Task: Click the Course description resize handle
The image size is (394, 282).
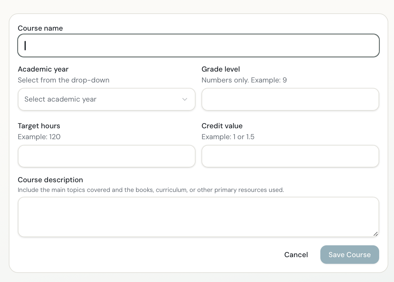Action: pos(376,233)
